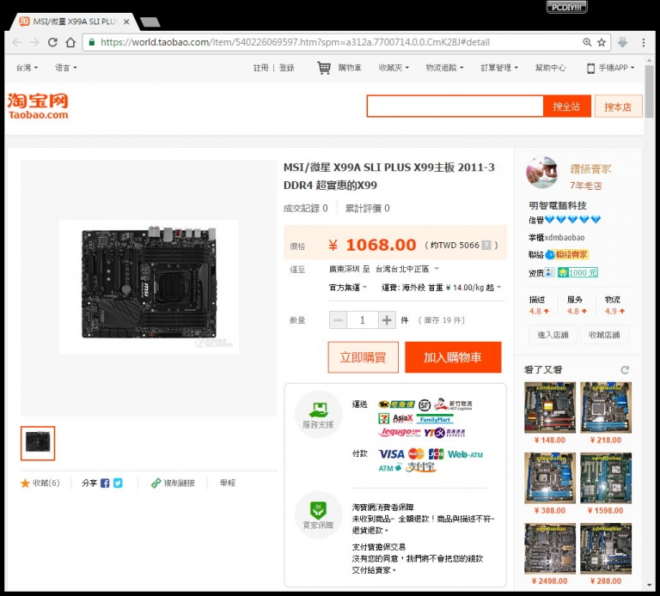Open the ¥218.00 recommended motherboard
660x596 pixels.
606,408
